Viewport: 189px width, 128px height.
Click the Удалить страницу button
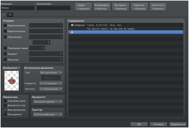tap(139, 7)
